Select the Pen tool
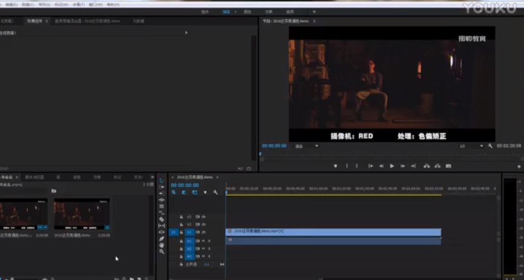The width and height of the screenshot is (524, 280). (161, 239)
